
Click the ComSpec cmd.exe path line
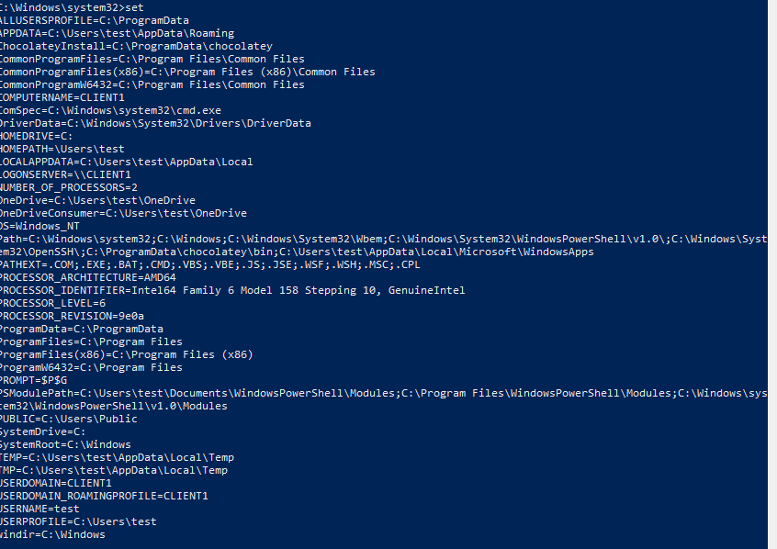point(110,110)
